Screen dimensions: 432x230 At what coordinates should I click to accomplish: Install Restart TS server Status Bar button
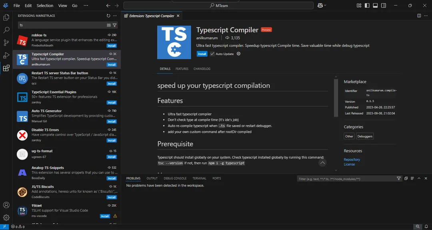112,83
